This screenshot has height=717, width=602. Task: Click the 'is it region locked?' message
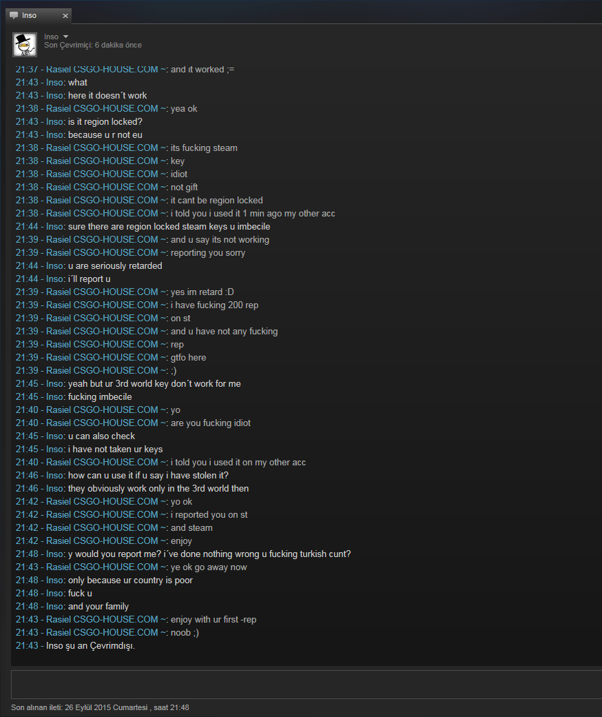(x=79, y=121)
